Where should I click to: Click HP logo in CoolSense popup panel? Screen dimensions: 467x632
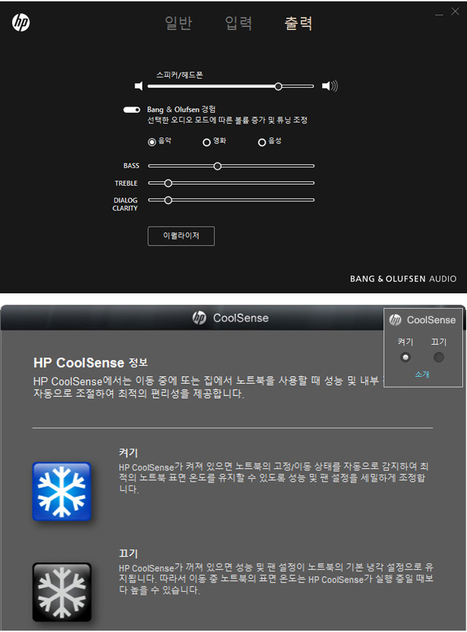click(395, 320)
